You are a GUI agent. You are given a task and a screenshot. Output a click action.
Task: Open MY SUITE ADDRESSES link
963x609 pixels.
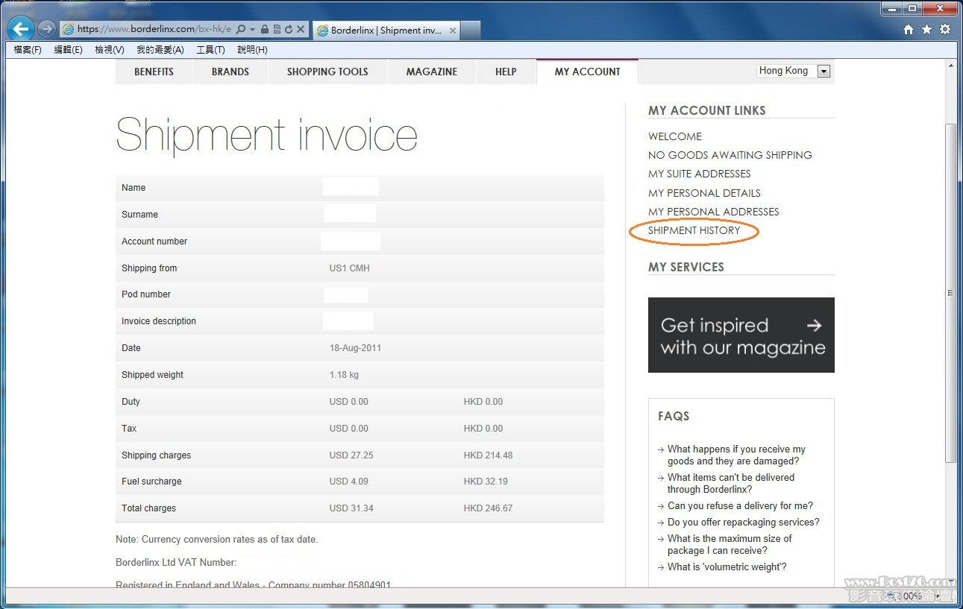click(x=700, y=174)
